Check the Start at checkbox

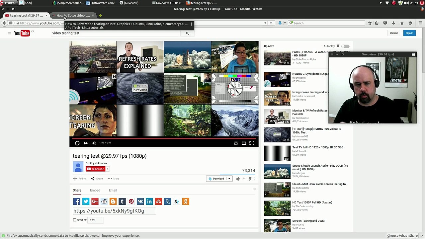(75, 220)
